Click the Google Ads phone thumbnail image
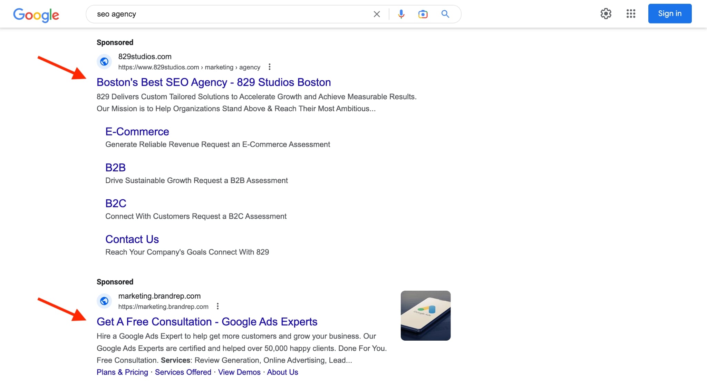This screenshot has width=707, height=391. point(425,315)
